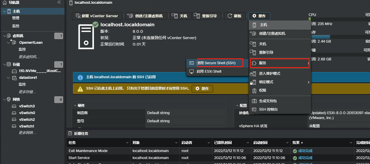Open the 锁定模式 lockdown mode submenu

(x=266, y=82)
